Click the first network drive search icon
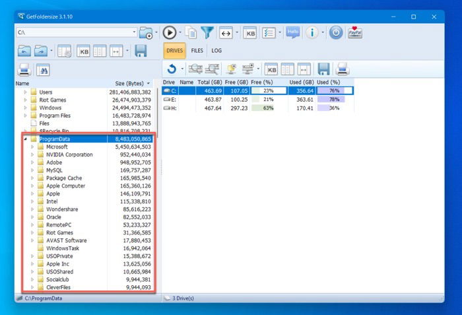The image size is (462, 315). 195,69
